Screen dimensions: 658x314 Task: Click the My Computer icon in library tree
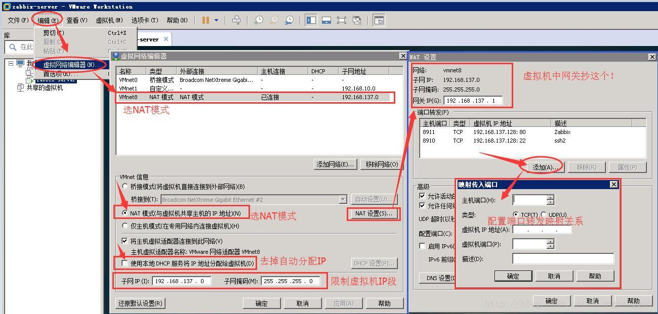click(x=20, y=64)
